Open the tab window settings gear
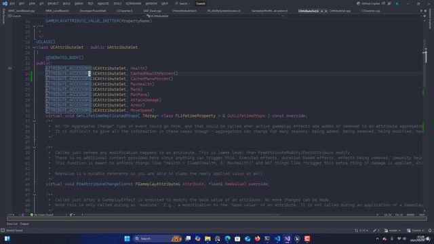 pyautogui.click(x=425, y=11)
